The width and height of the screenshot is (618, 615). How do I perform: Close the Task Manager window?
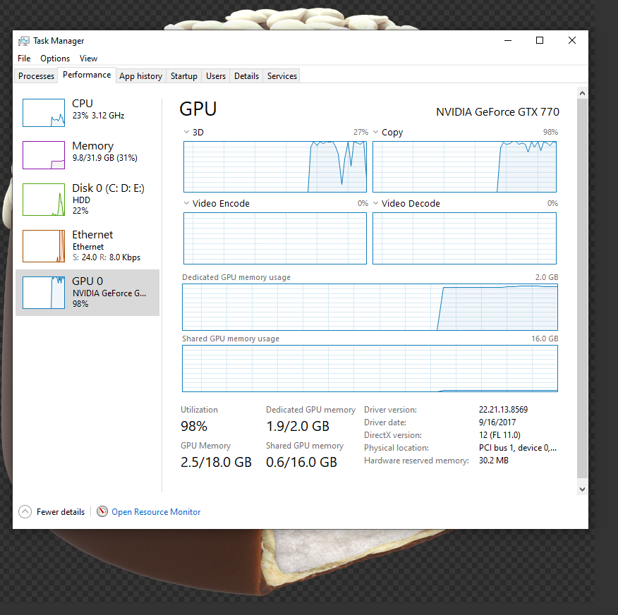click(x=572, y=40)
